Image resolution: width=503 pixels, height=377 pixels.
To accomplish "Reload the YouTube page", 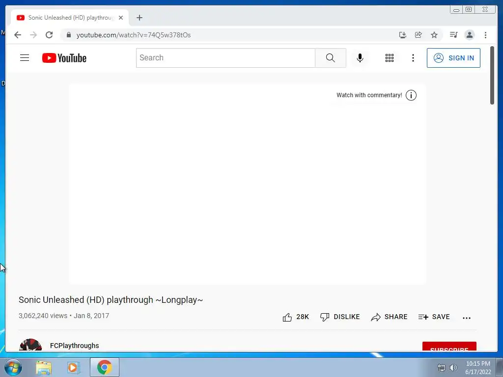I will (49, 35).
